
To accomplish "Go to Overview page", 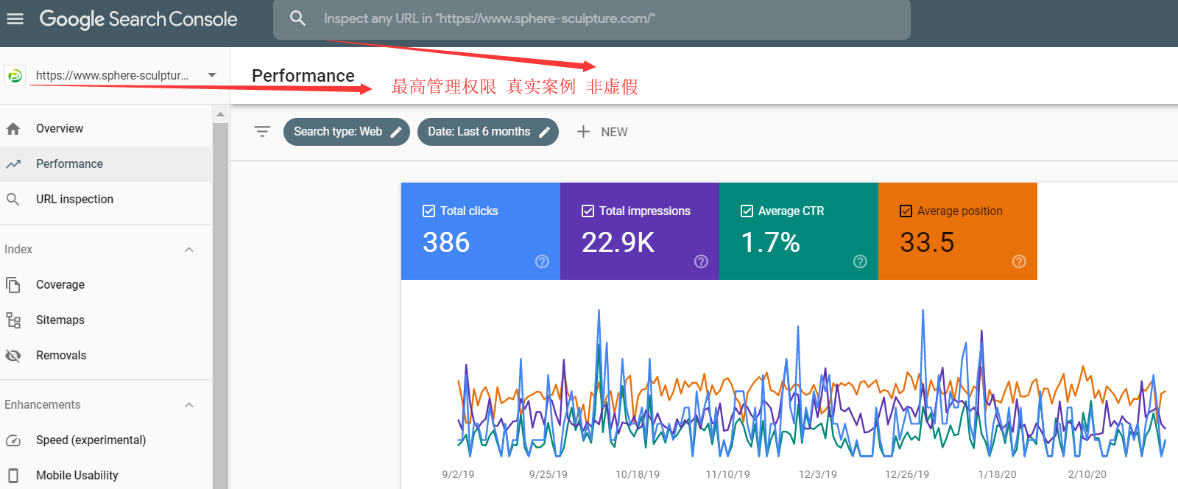I will tap(106, 129).
